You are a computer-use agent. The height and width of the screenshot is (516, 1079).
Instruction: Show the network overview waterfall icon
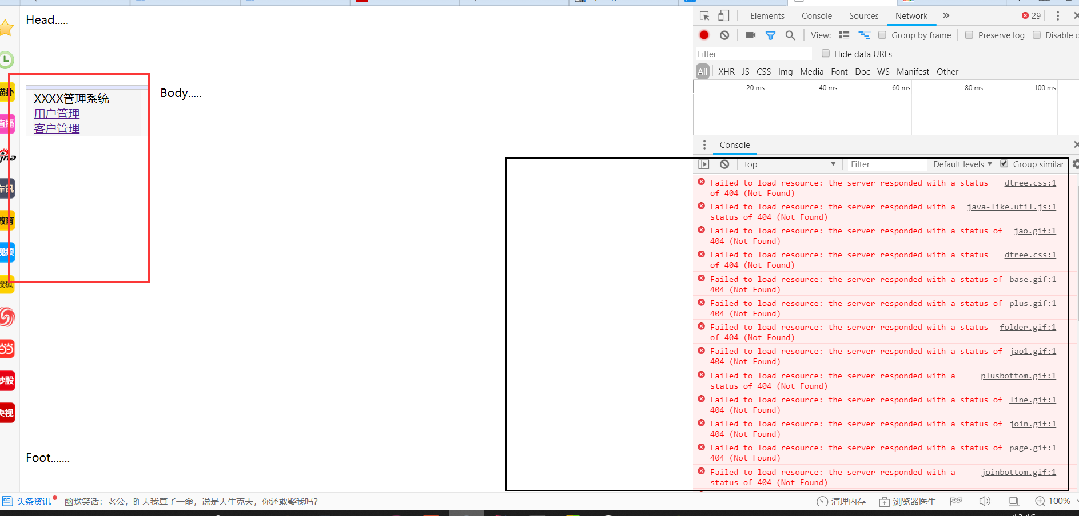coord(864,35)
